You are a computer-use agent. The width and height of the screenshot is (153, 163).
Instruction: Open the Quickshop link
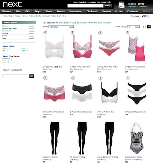click(x=83, y=2)
